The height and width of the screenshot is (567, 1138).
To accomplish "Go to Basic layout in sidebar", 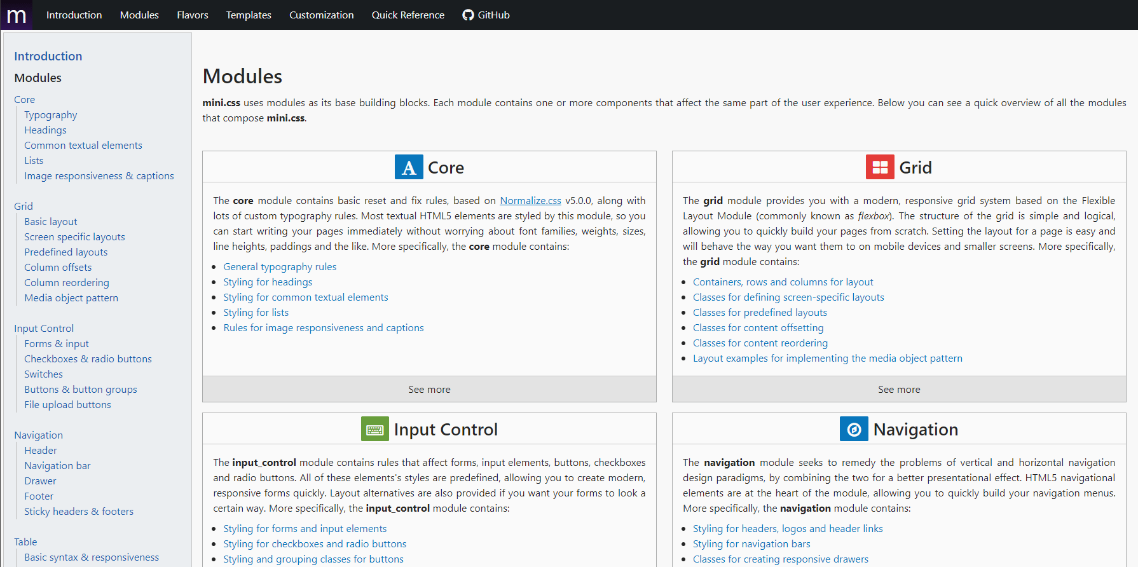I will [x=51, y=222].
